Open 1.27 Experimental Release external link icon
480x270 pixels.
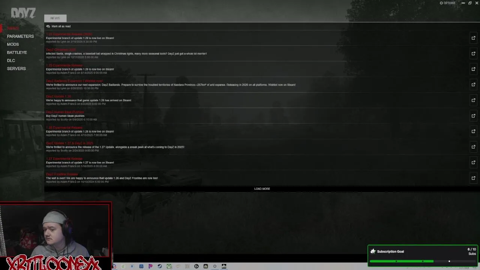pos(473,162)
